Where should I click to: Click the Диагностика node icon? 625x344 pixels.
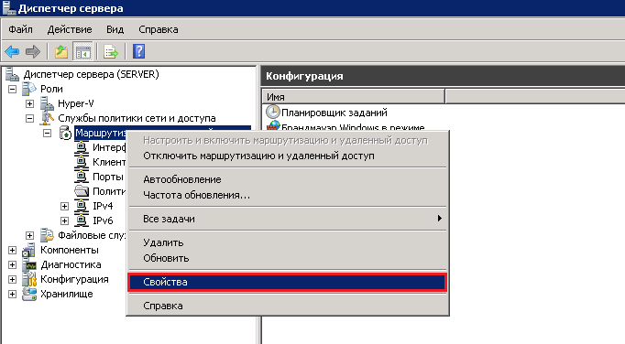coord(29,264)
